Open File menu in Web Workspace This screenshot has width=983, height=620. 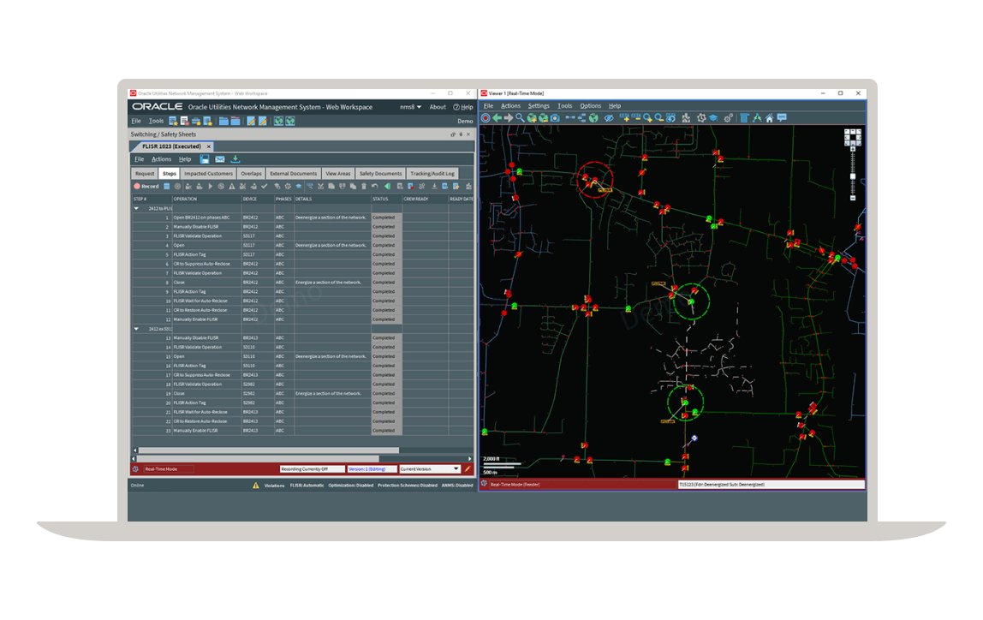click(136, 121)
